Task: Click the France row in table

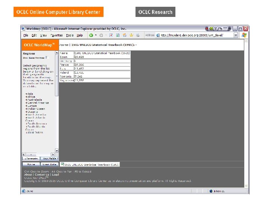Action: (95, 65)
